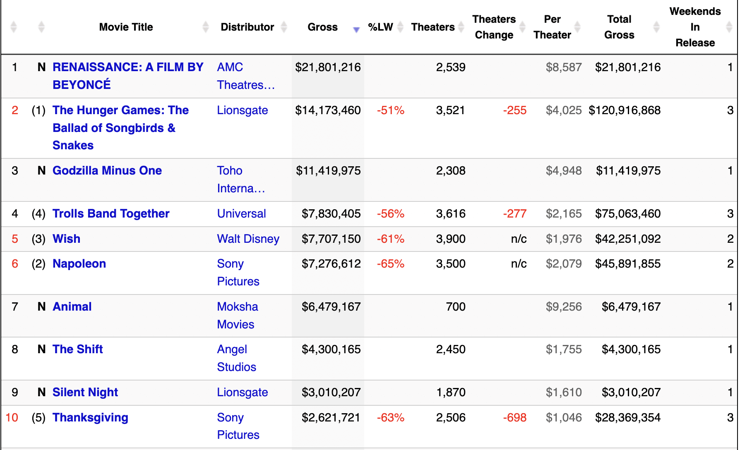Open the Animal movie link
740x450 pixels.
pyautogui.click(x=72, y=306)
